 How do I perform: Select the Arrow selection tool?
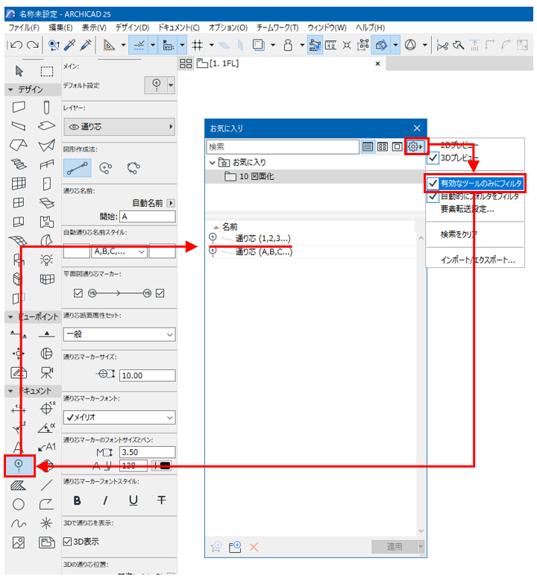(19, 71)
